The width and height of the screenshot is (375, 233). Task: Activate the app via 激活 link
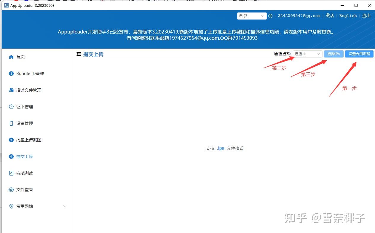330,15
